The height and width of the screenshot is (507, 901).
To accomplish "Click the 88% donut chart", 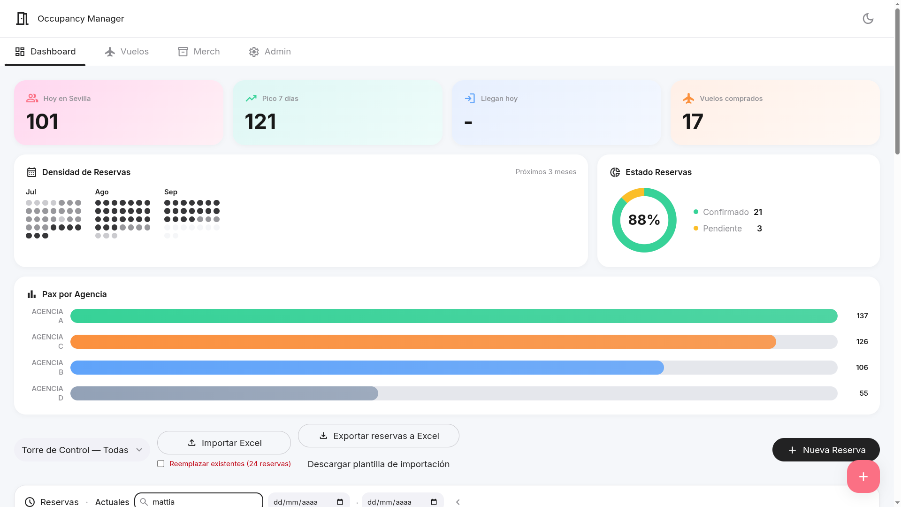I will 644,220.
